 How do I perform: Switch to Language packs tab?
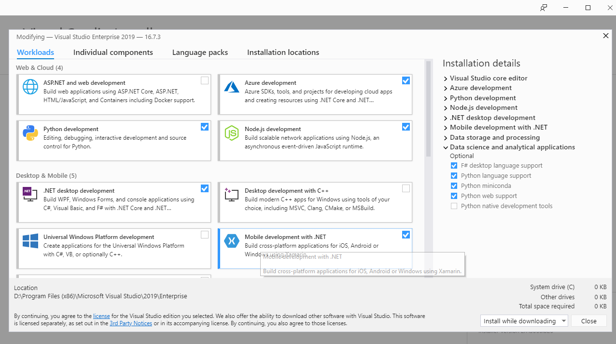[200, 53]
